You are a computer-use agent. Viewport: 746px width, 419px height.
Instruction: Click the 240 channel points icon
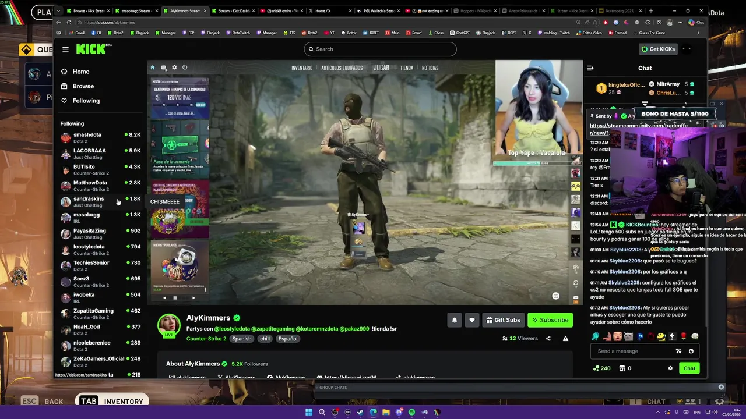601,368
